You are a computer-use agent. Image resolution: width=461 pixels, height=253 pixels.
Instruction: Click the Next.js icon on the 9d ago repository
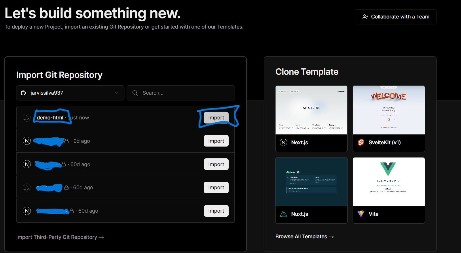tap(27, 141)
